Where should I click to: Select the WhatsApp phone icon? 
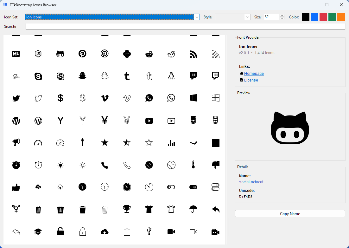(149, 98)
